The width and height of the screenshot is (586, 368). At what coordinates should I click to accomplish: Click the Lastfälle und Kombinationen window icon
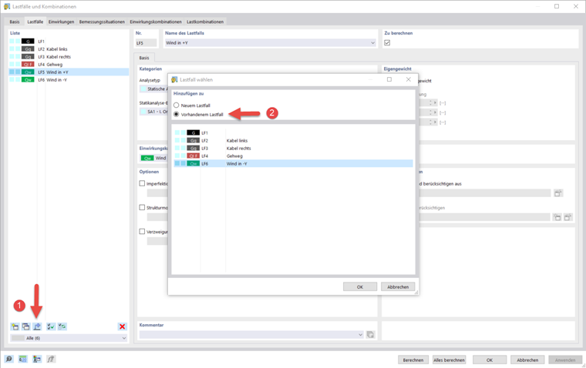(x=7, y=6)
